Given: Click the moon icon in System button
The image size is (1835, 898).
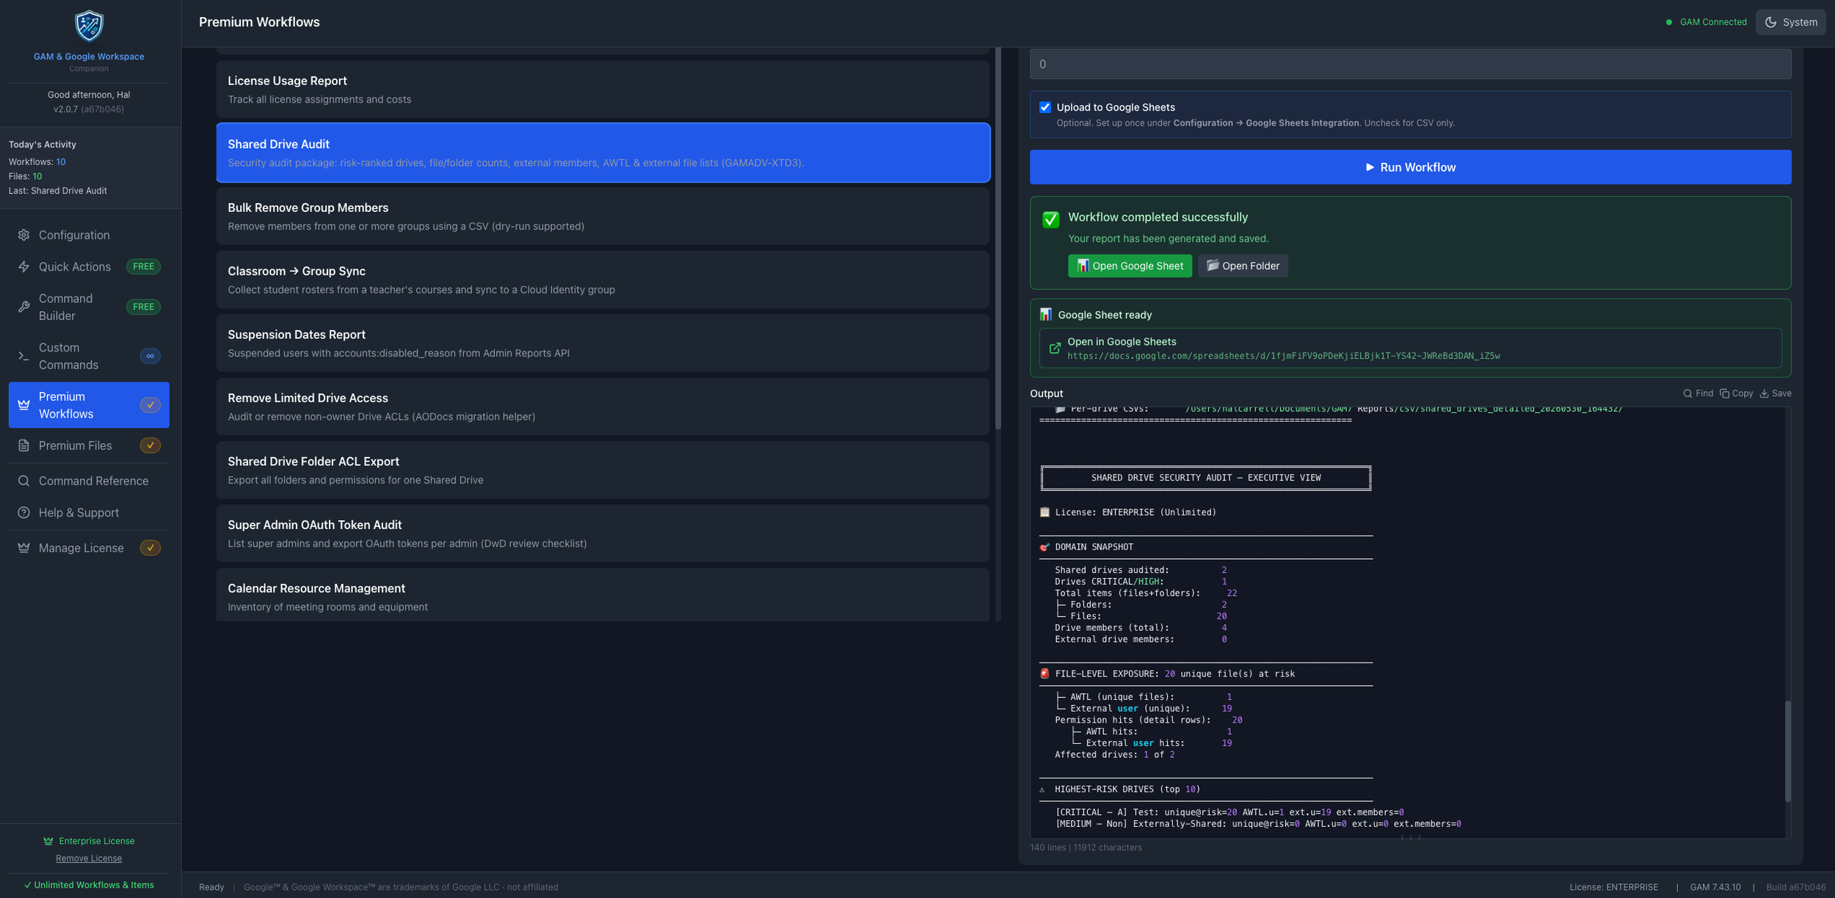Looking at the screenshot, I should (1770, 22).
